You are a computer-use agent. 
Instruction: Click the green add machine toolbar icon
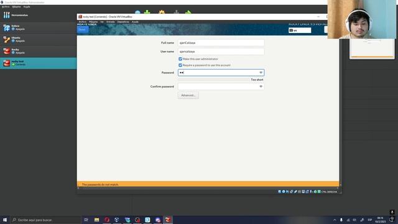click(x=147, y=12)
